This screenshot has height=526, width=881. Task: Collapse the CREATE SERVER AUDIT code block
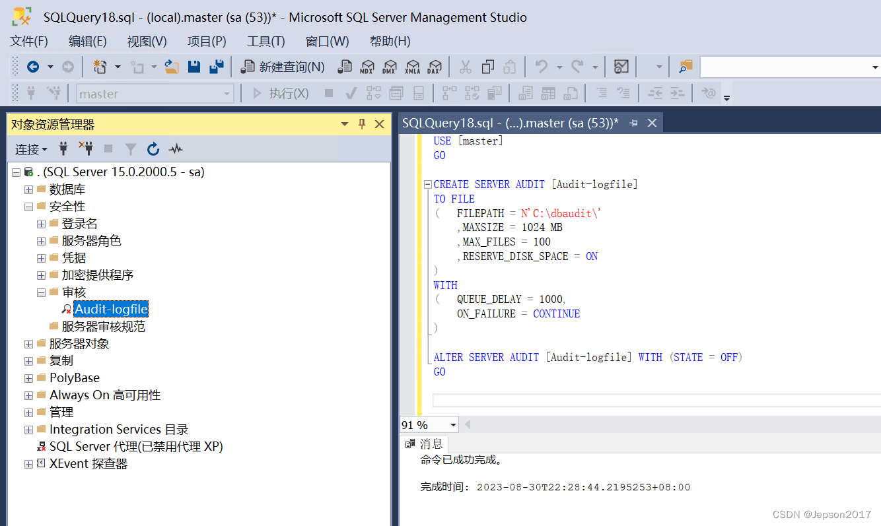tap(427, 185)
